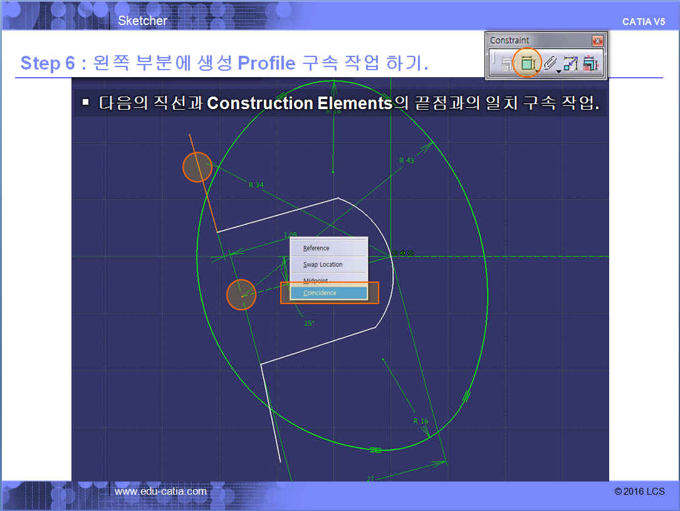Click lower orange-circled construction endpoint
The width and height of the screenshot is (680, 511).
[241, 295]
